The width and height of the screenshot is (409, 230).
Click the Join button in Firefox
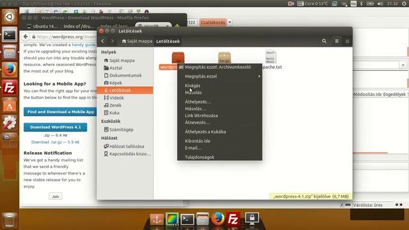(56, 197)
